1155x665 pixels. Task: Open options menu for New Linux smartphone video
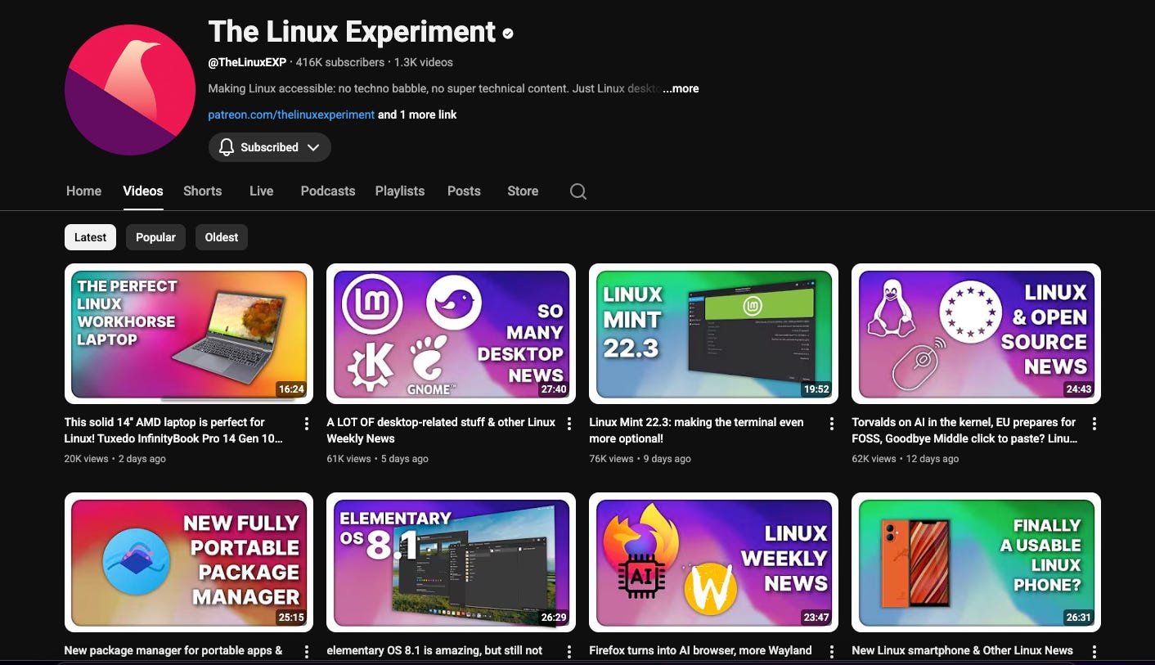[x=1094, y=652]
